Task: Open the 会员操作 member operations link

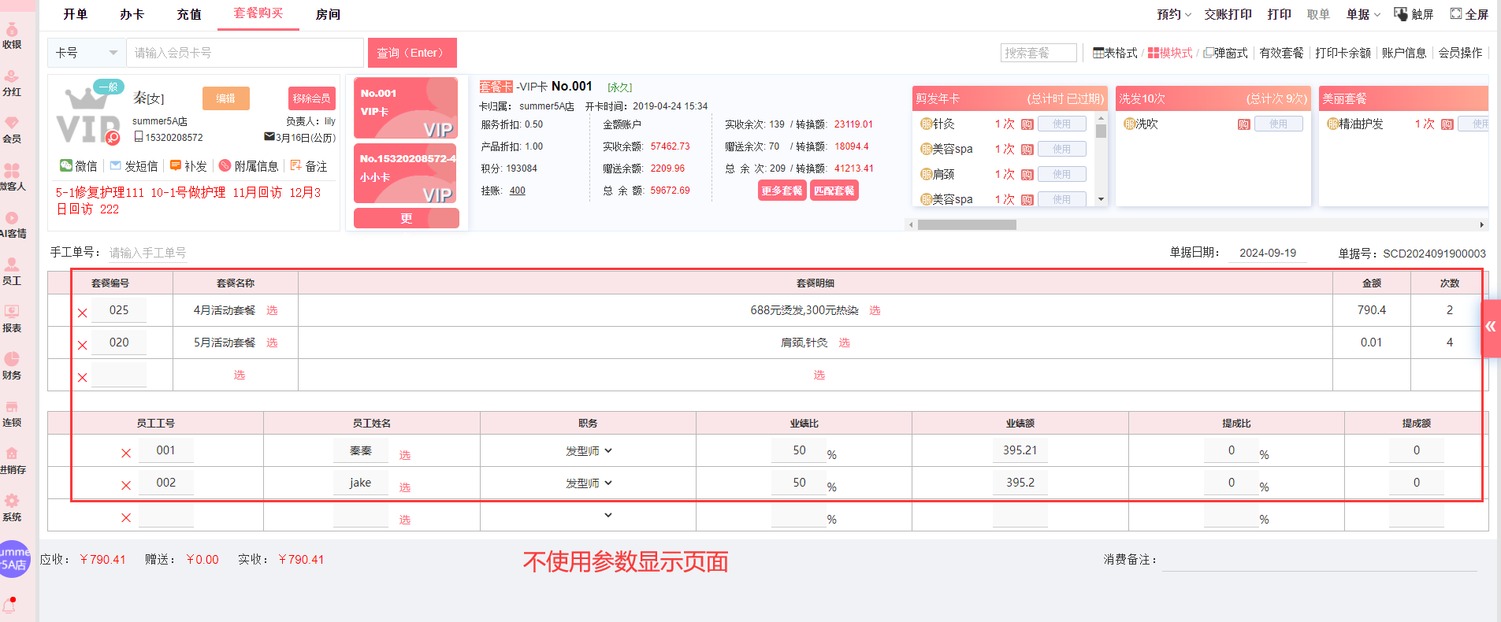Action: pos(1460,53)
